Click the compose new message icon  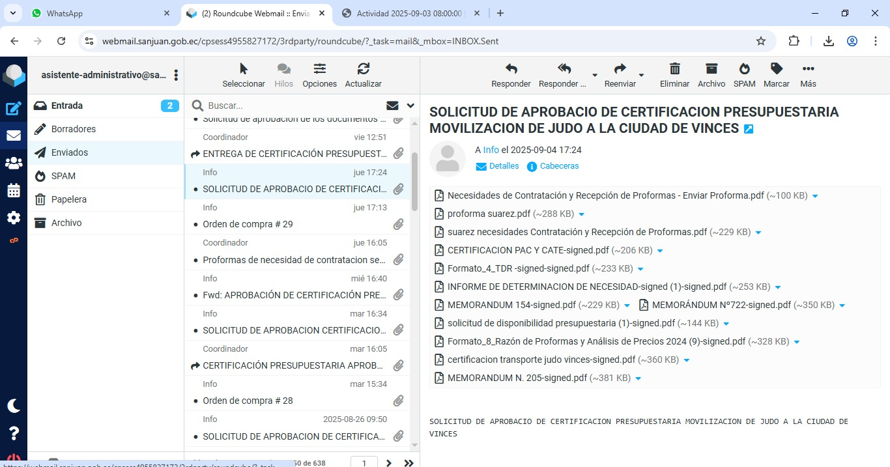click(14, 109)
